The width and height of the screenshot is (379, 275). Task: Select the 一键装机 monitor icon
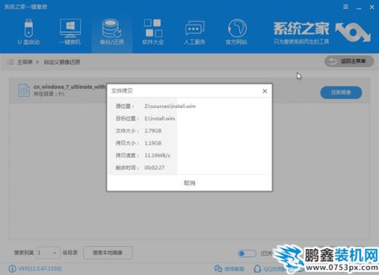coord(70,28)
